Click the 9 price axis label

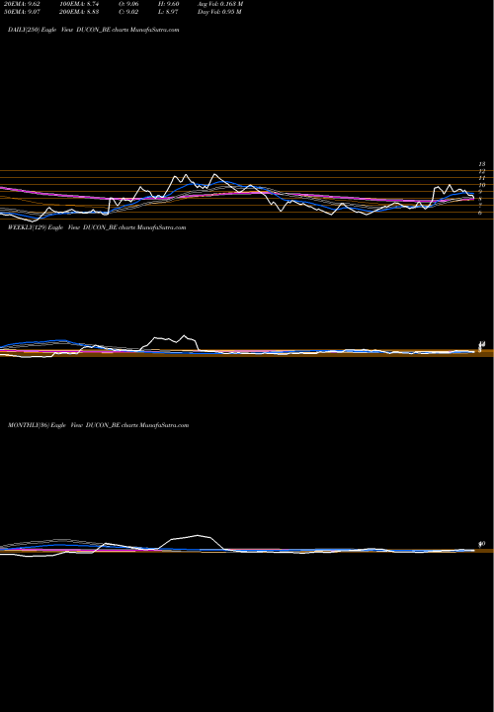480,192
